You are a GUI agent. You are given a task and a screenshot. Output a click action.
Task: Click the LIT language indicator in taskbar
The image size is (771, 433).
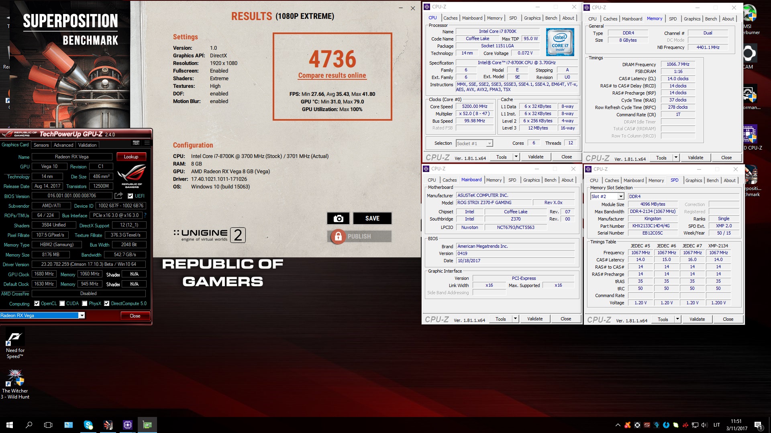(717, 425)
